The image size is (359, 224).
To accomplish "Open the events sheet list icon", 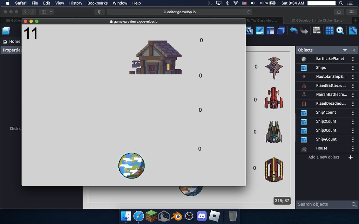I will point(270,30).
